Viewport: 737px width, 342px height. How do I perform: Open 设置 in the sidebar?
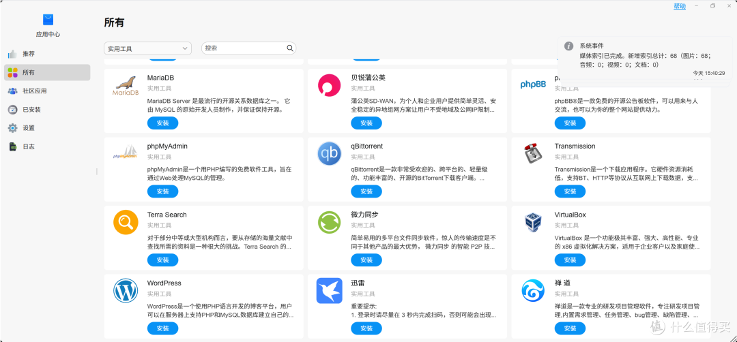point(47,127)
